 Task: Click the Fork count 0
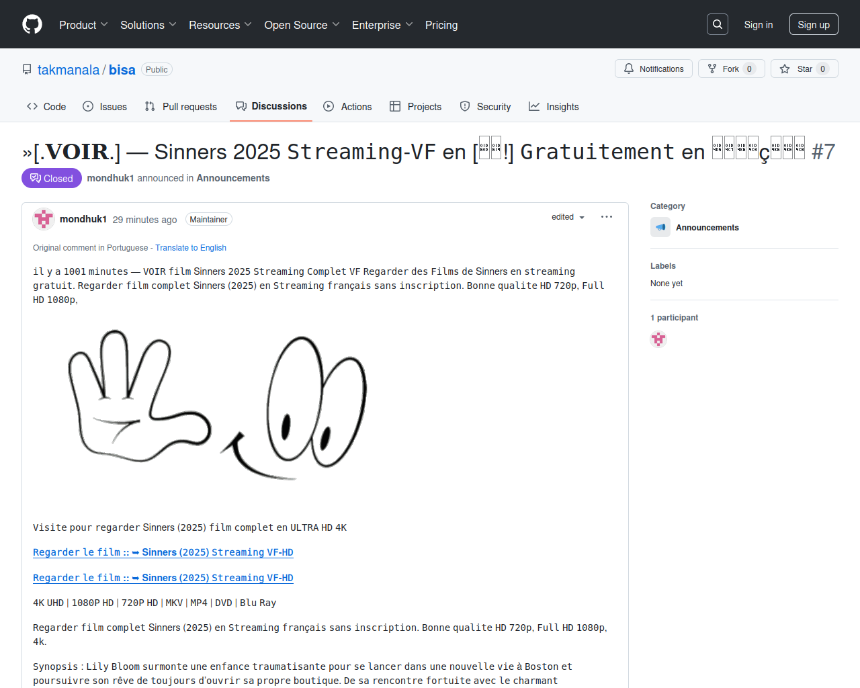coord(749,69)
